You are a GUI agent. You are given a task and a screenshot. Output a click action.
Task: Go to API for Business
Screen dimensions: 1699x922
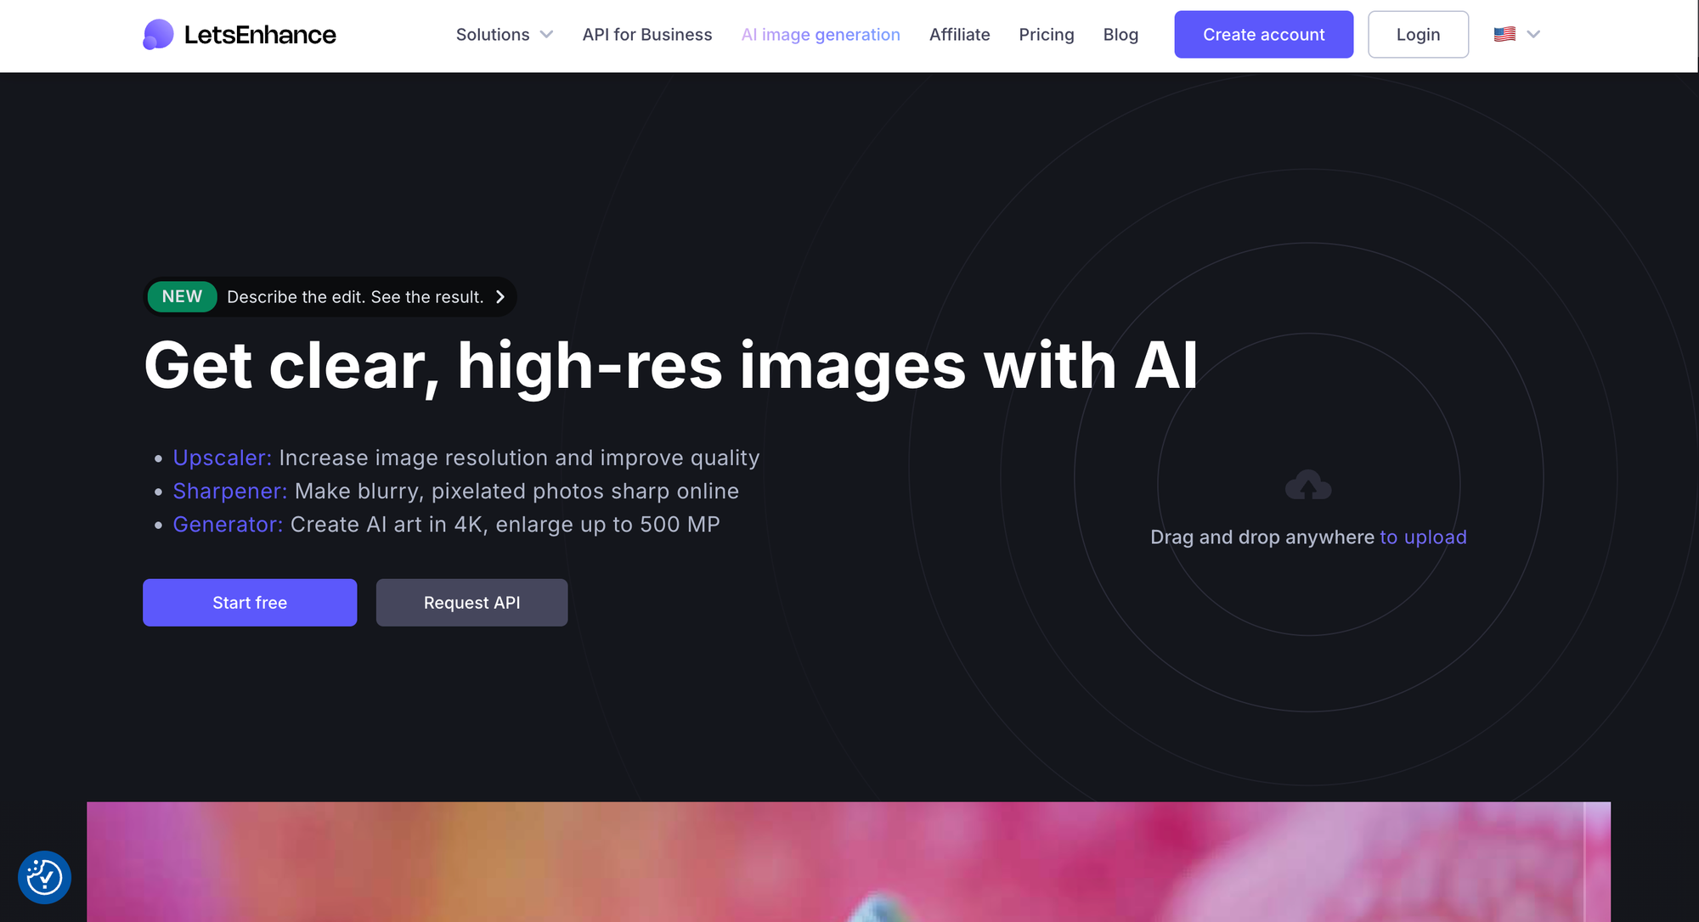[647, 35]
